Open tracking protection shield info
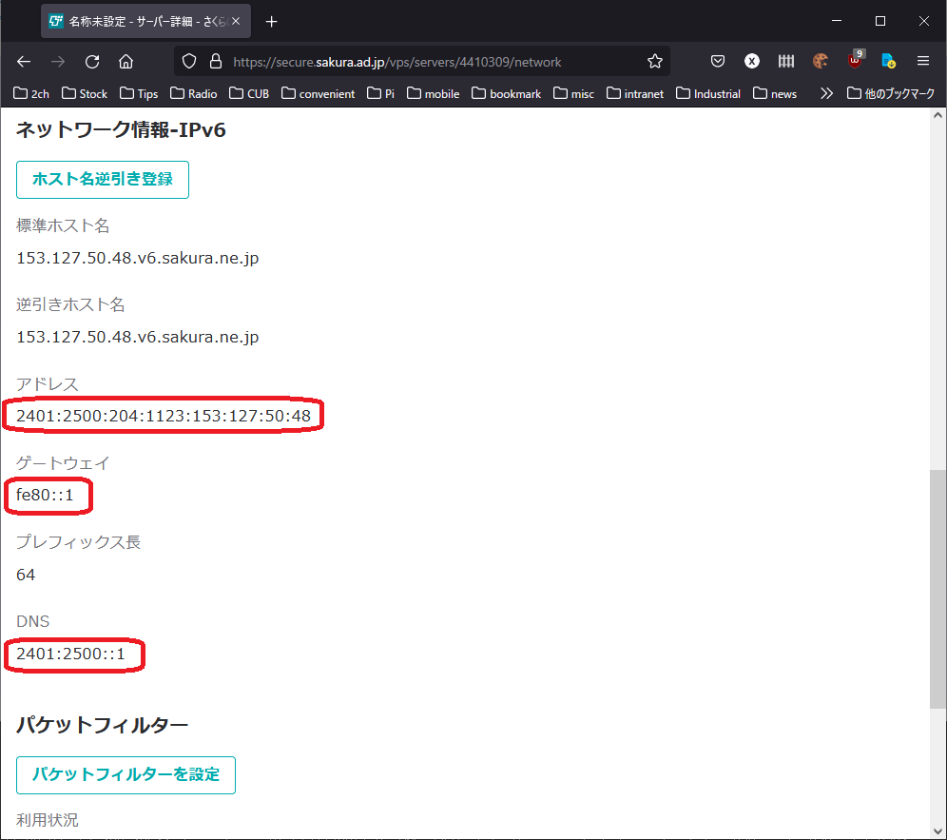This screenshot has width=947, height=840. tap(189, 61)
